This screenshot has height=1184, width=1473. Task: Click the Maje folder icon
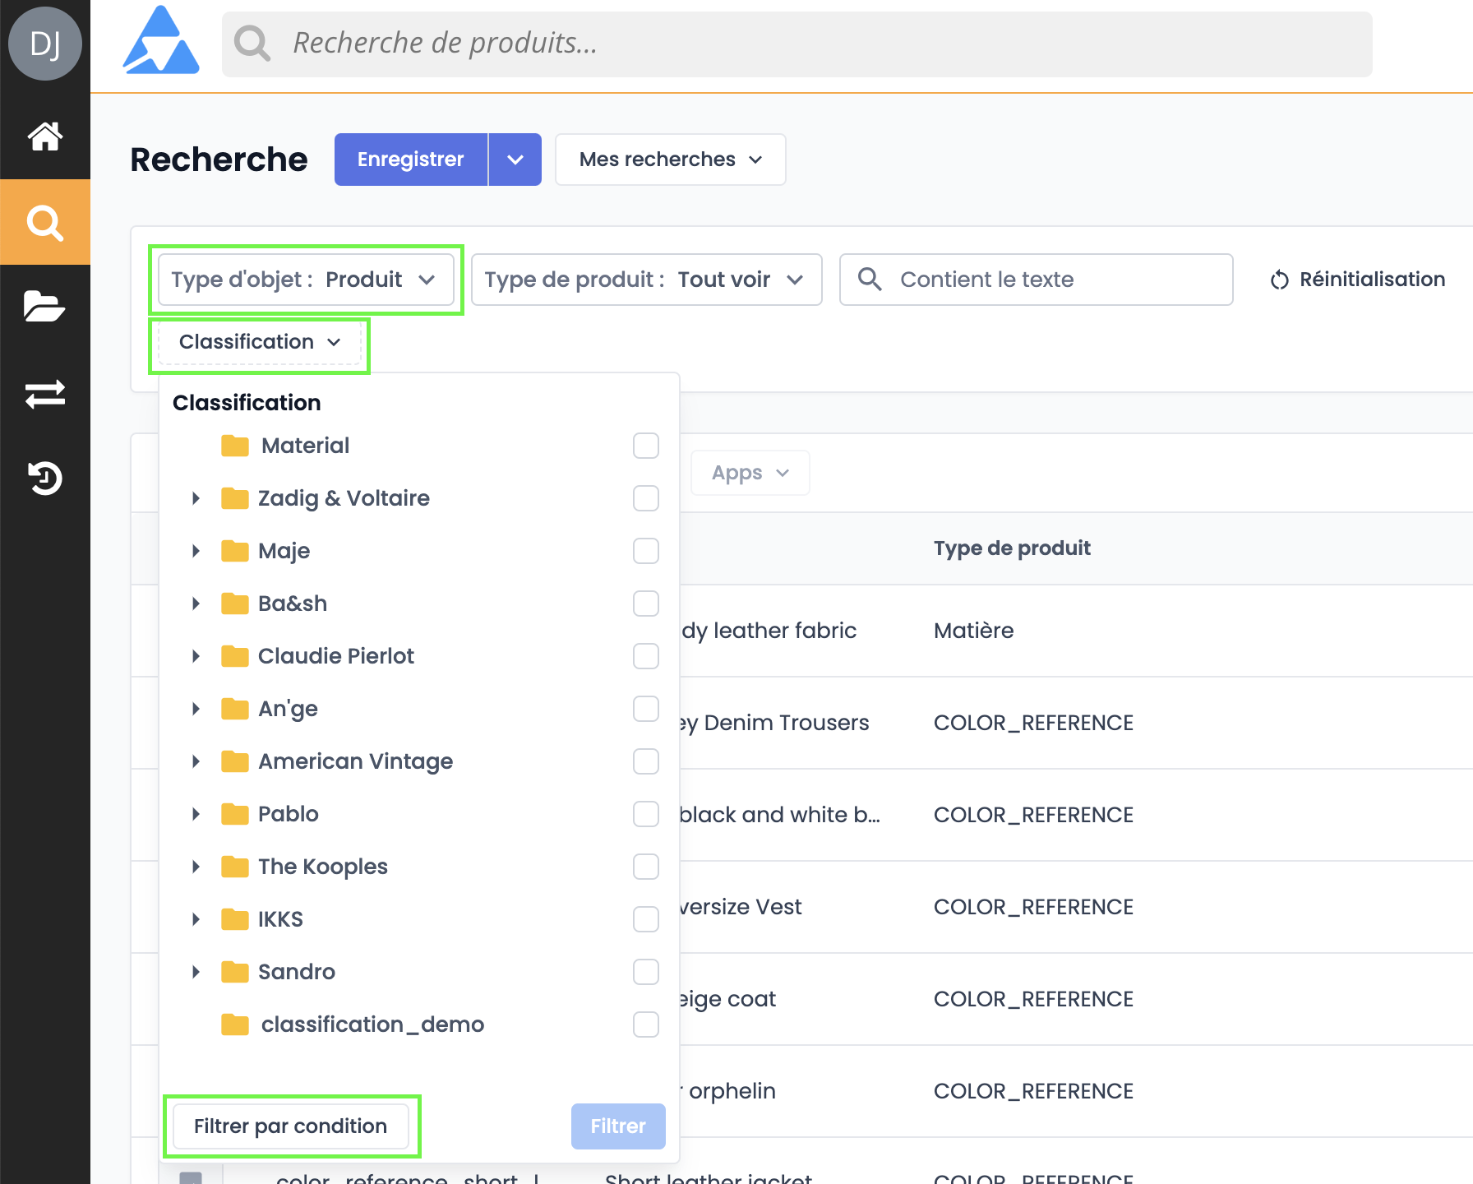pyautogui.click(x=235, y=551)
